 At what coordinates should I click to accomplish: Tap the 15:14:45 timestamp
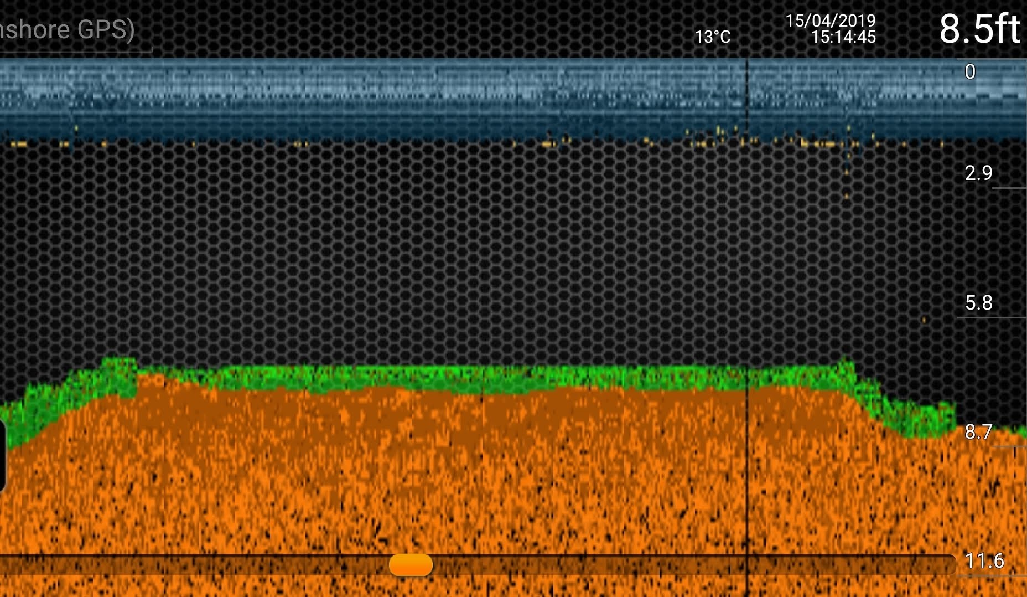pyautogui.click(x=843, y=37)
